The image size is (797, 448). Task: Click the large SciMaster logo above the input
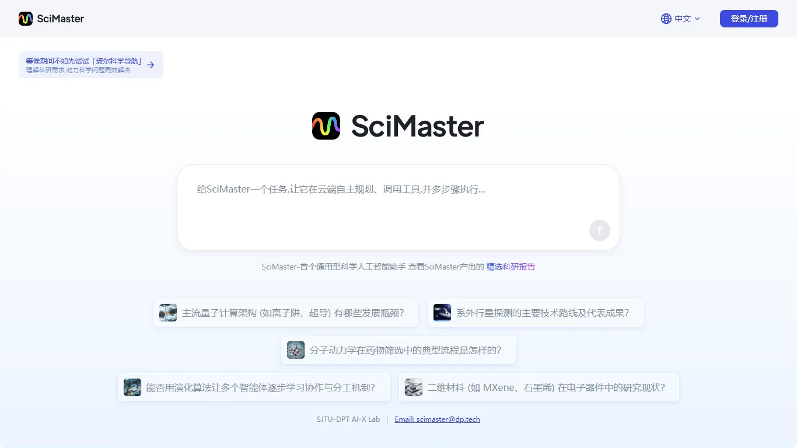click(x=326, y=126)
